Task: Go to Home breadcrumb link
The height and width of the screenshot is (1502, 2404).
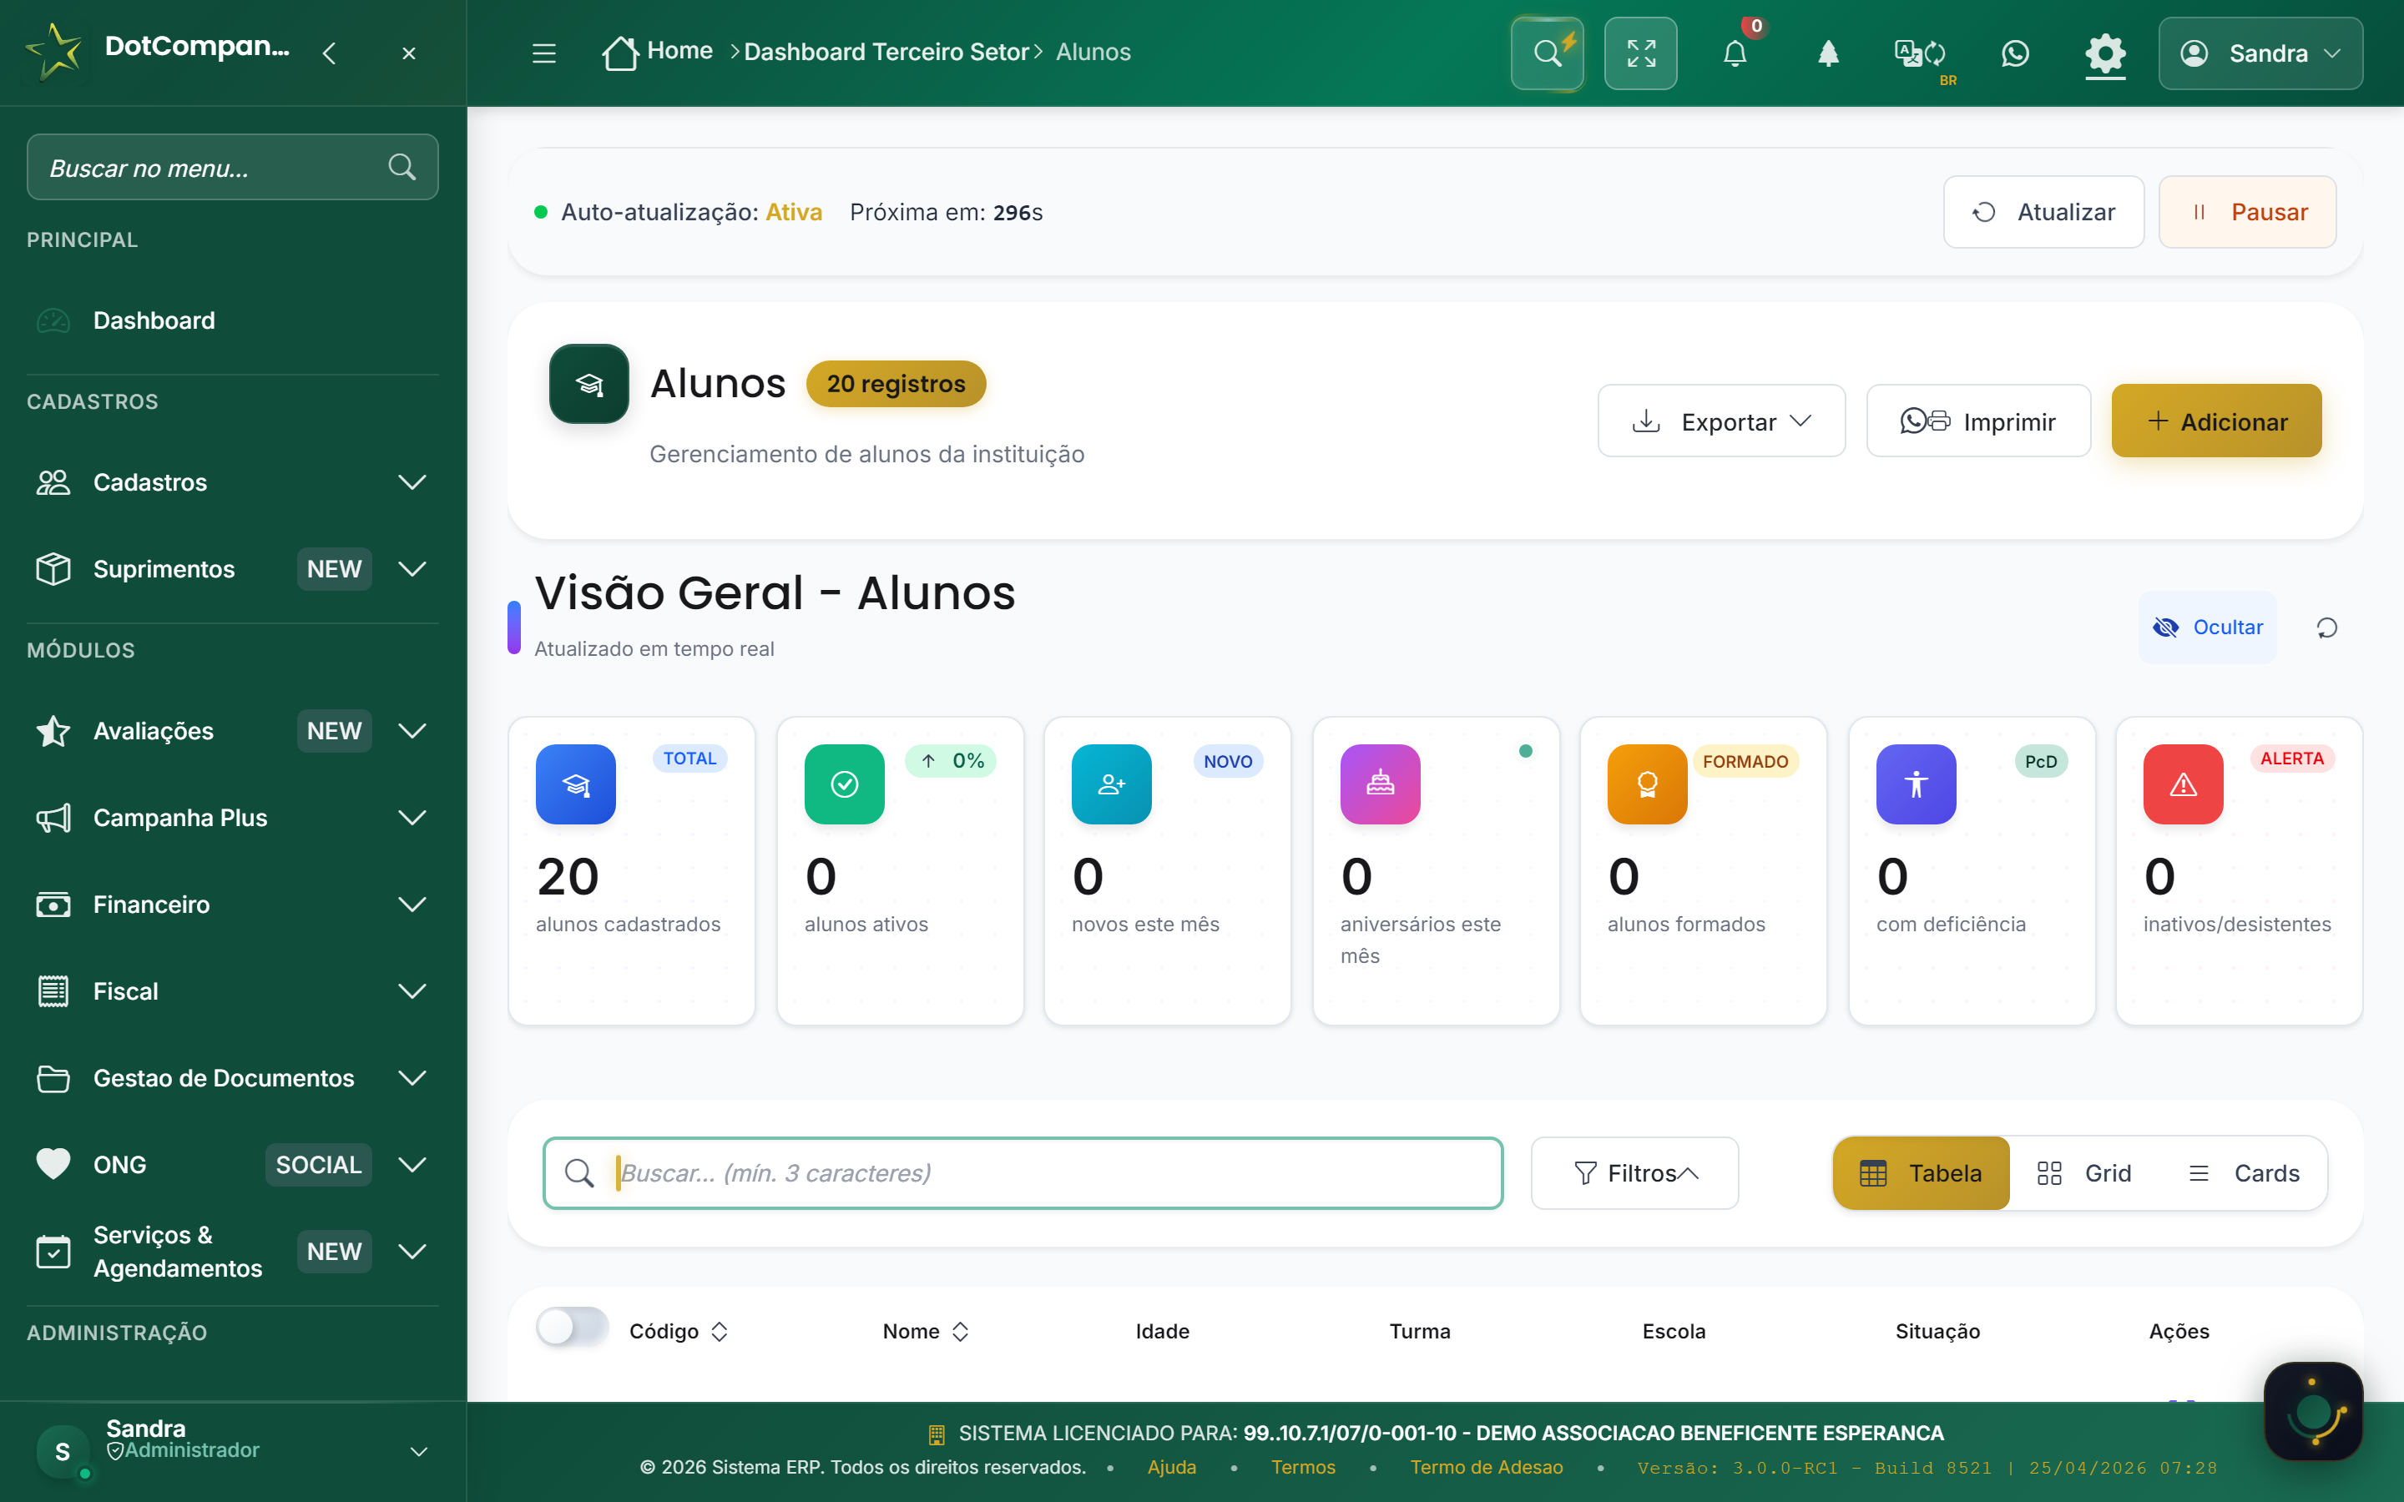Action: coord(679,51)
